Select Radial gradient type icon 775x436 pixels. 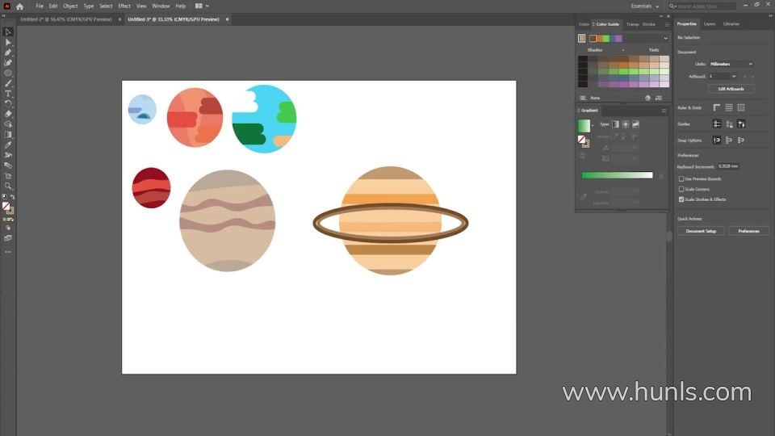click(x=625, y=124)
